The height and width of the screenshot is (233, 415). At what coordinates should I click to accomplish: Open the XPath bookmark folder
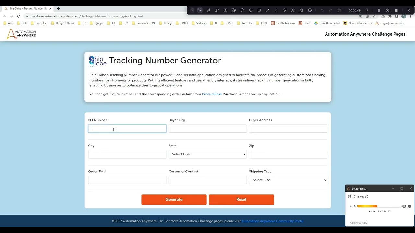262,23
